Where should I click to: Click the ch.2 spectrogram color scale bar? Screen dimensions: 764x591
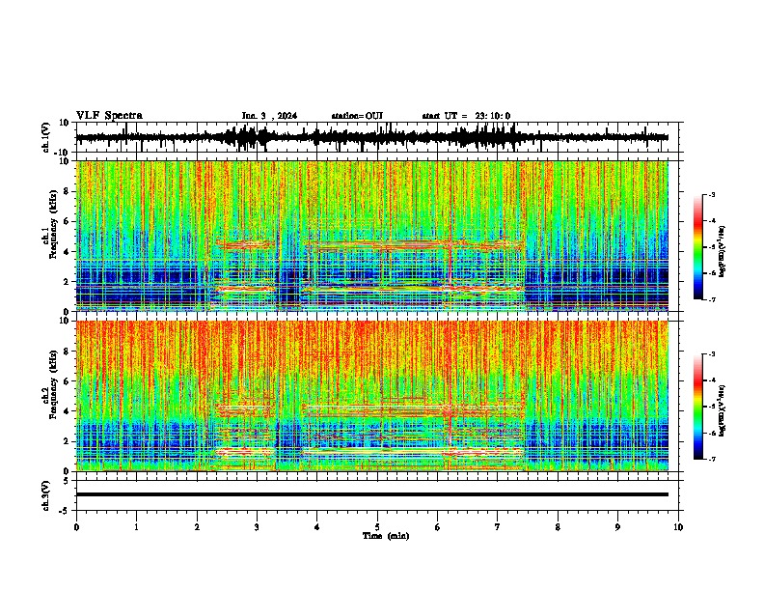pos(698,407)
